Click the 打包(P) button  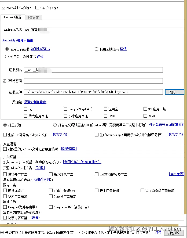point(174,233)
